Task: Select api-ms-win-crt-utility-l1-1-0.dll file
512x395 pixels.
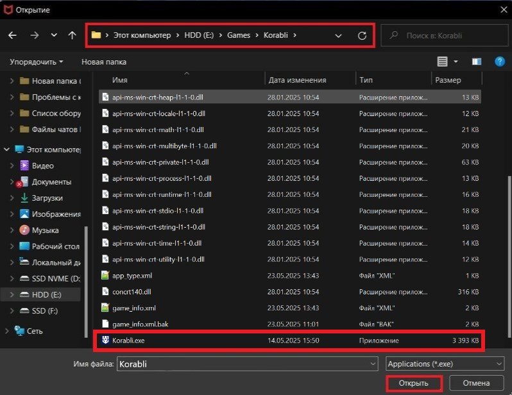Action: [290, 259]
